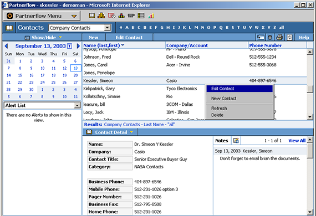The image size is (316, 216).
Task: Click the contact card icon beside trash
Action: pos(261,37)
